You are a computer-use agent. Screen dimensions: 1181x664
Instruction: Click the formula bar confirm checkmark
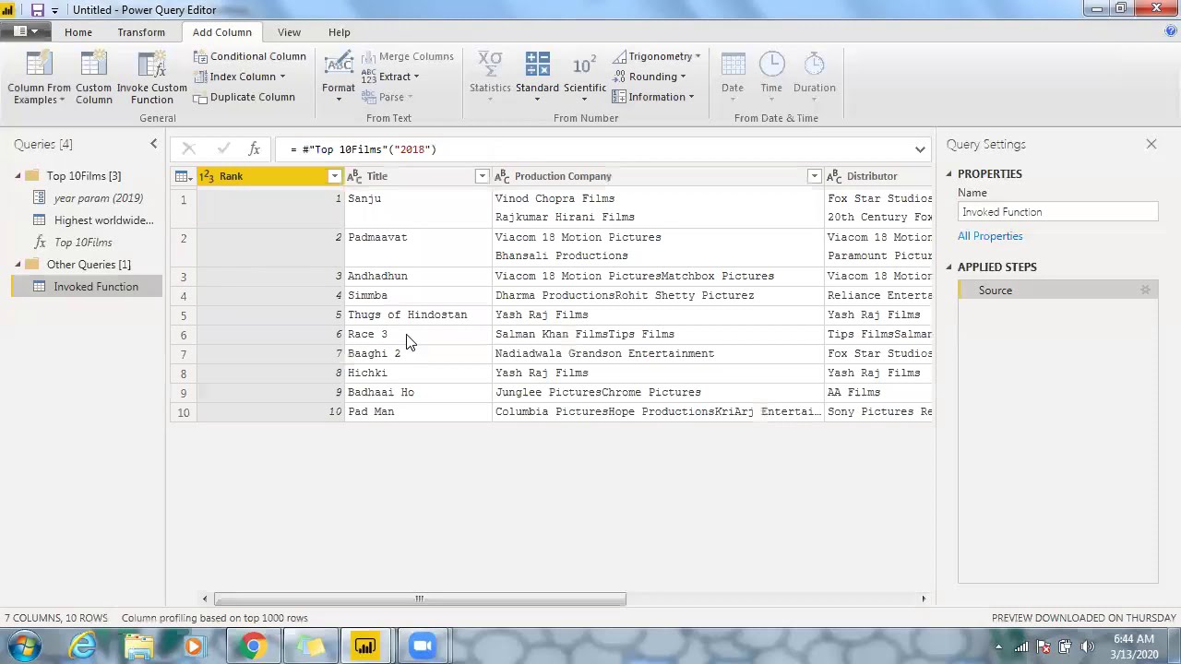point(222,148)
